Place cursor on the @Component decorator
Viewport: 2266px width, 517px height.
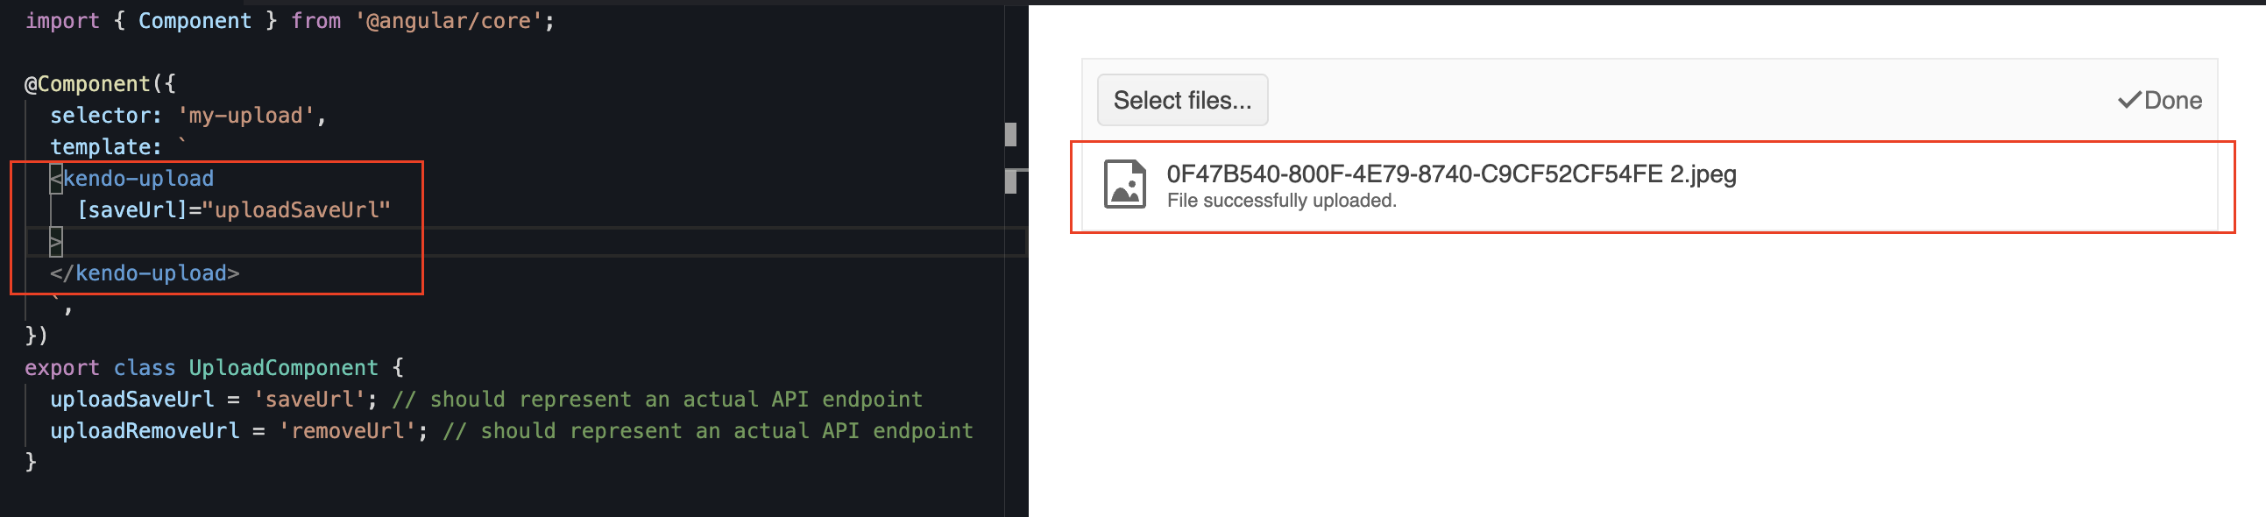click(87, 83)
